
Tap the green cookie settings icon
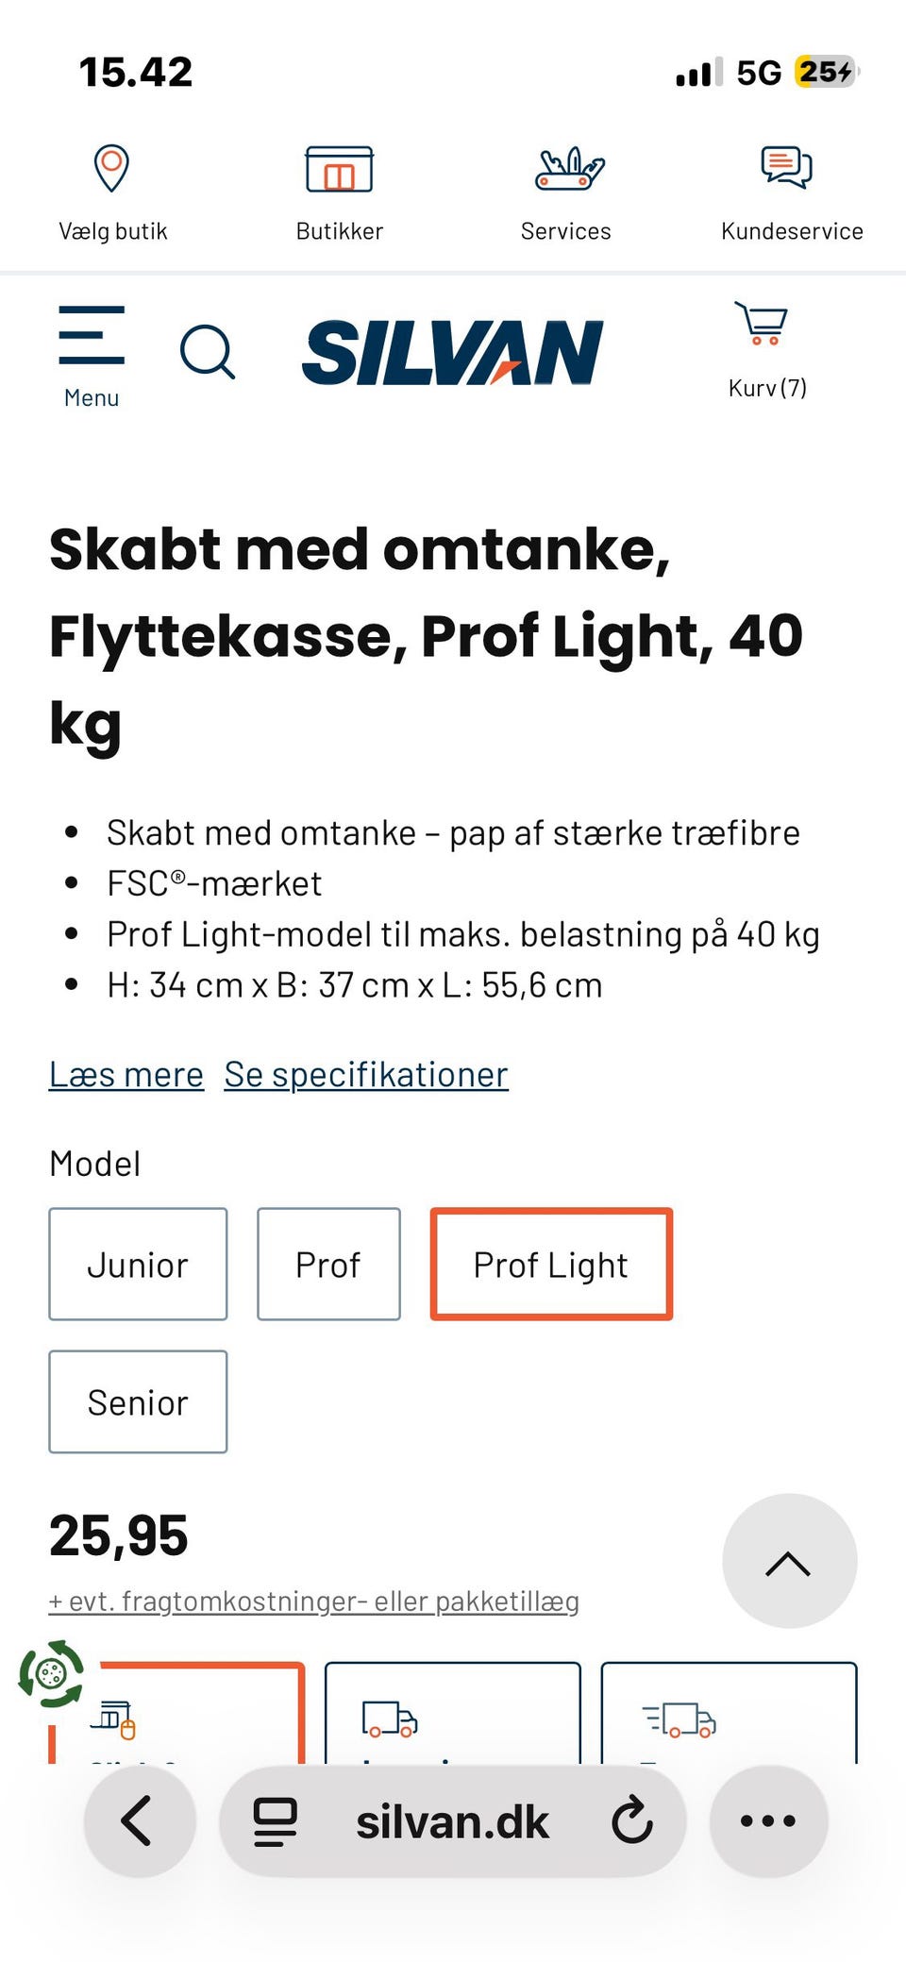[51, 1673]
